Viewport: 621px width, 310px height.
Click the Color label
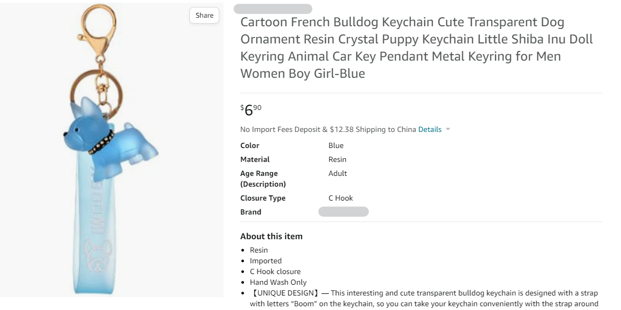(x=250, y=145)
